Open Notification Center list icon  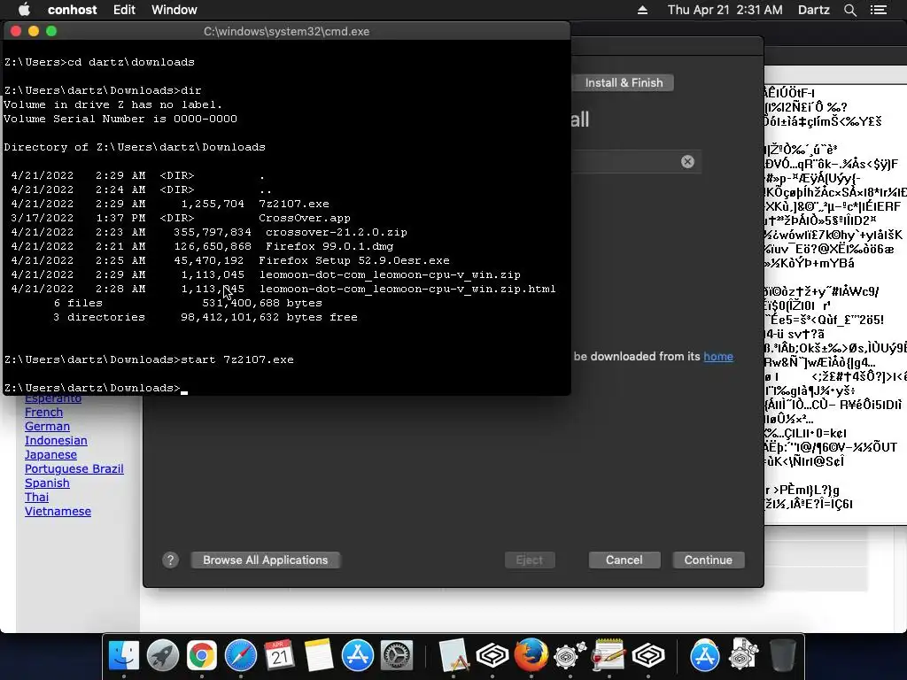(x=879, y=10)
